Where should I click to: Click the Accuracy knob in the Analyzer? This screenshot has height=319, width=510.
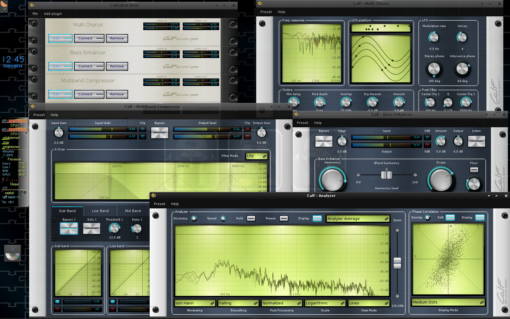point(194,218)
